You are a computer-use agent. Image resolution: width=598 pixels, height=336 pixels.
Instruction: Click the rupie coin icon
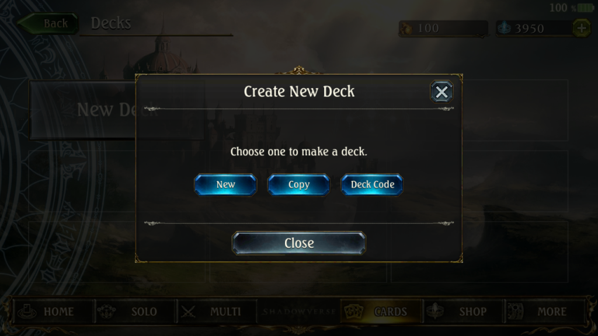click(406, 29)
